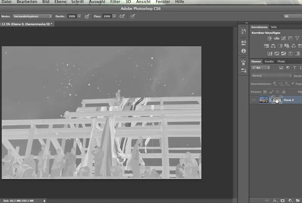Add a Black & White adjustment

point(280,46)
